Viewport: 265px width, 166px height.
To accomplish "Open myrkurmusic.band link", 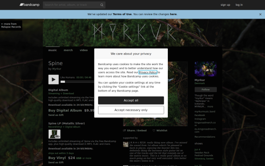I will (205, 112).
